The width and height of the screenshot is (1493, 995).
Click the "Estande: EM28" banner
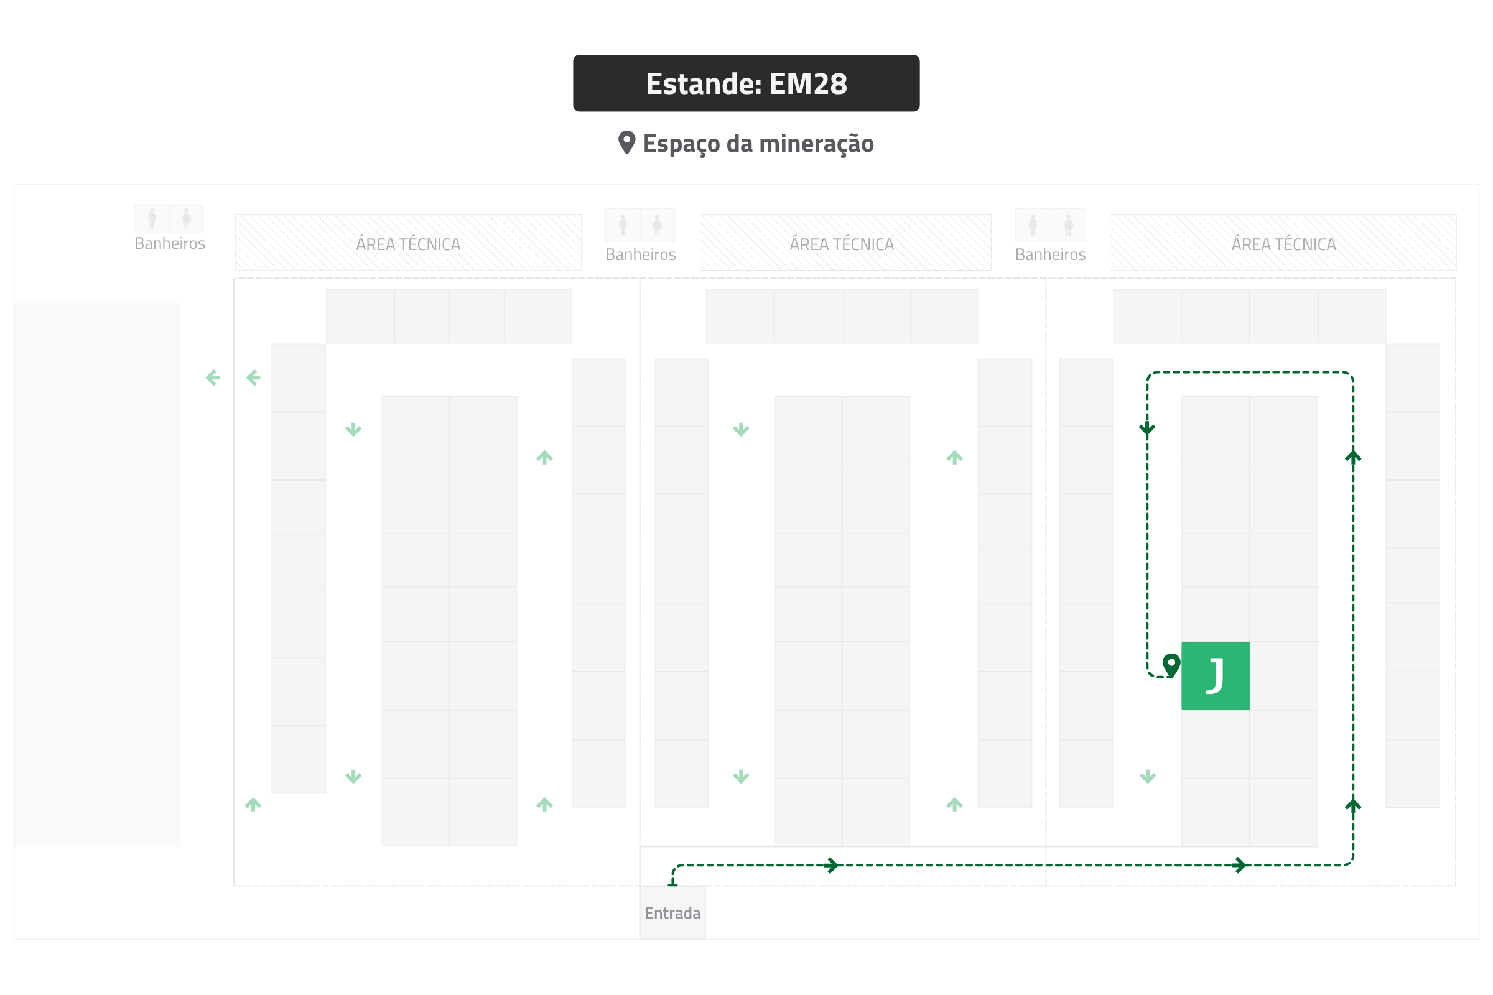[746, 83]
